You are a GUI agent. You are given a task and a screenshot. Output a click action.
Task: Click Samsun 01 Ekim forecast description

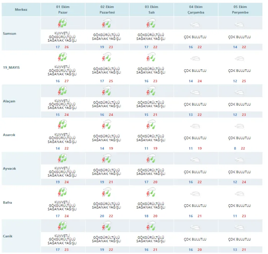click(62, 37)
